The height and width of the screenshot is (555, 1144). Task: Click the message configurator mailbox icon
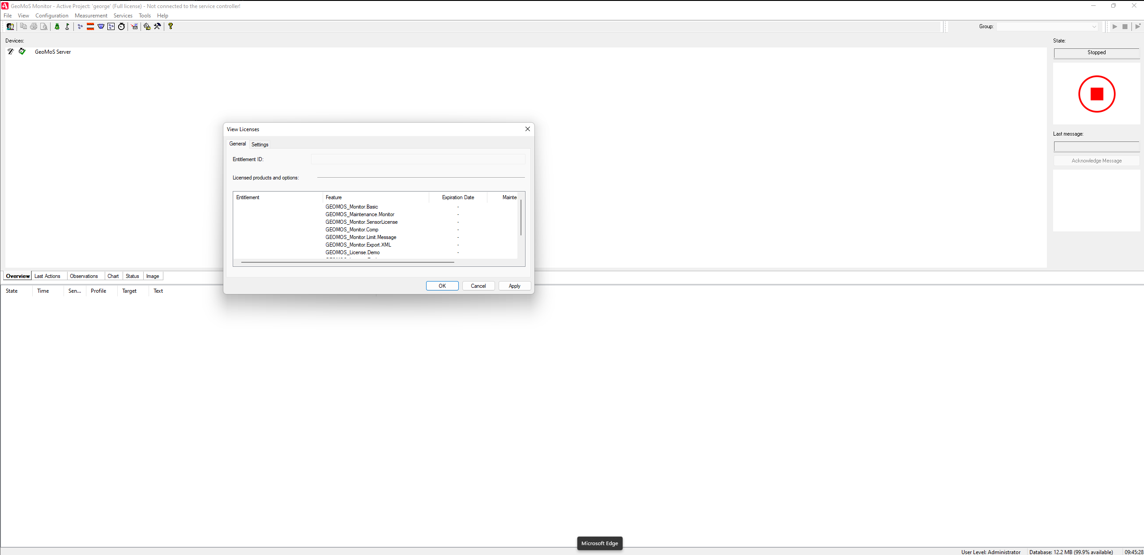134,26
